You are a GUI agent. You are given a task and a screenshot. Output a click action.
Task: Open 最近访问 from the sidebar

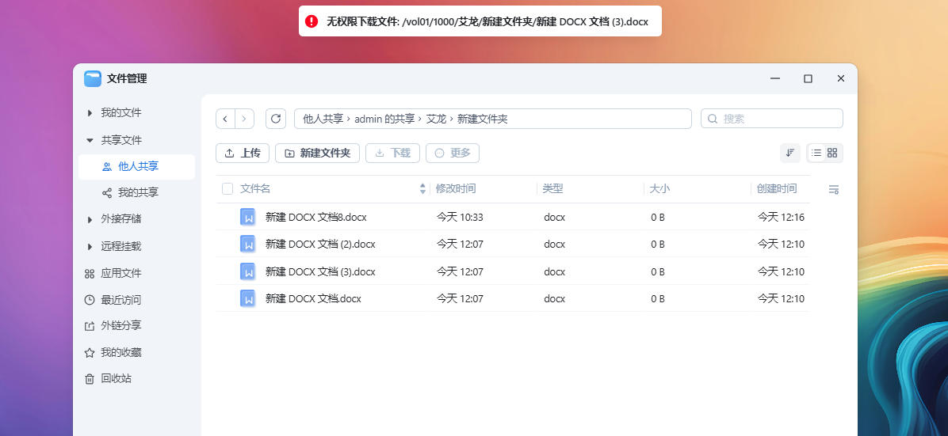pos(120,300)
